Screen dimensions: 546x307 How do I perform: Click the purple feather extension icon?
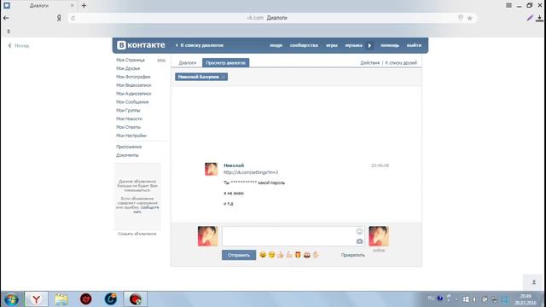[530, 18]
